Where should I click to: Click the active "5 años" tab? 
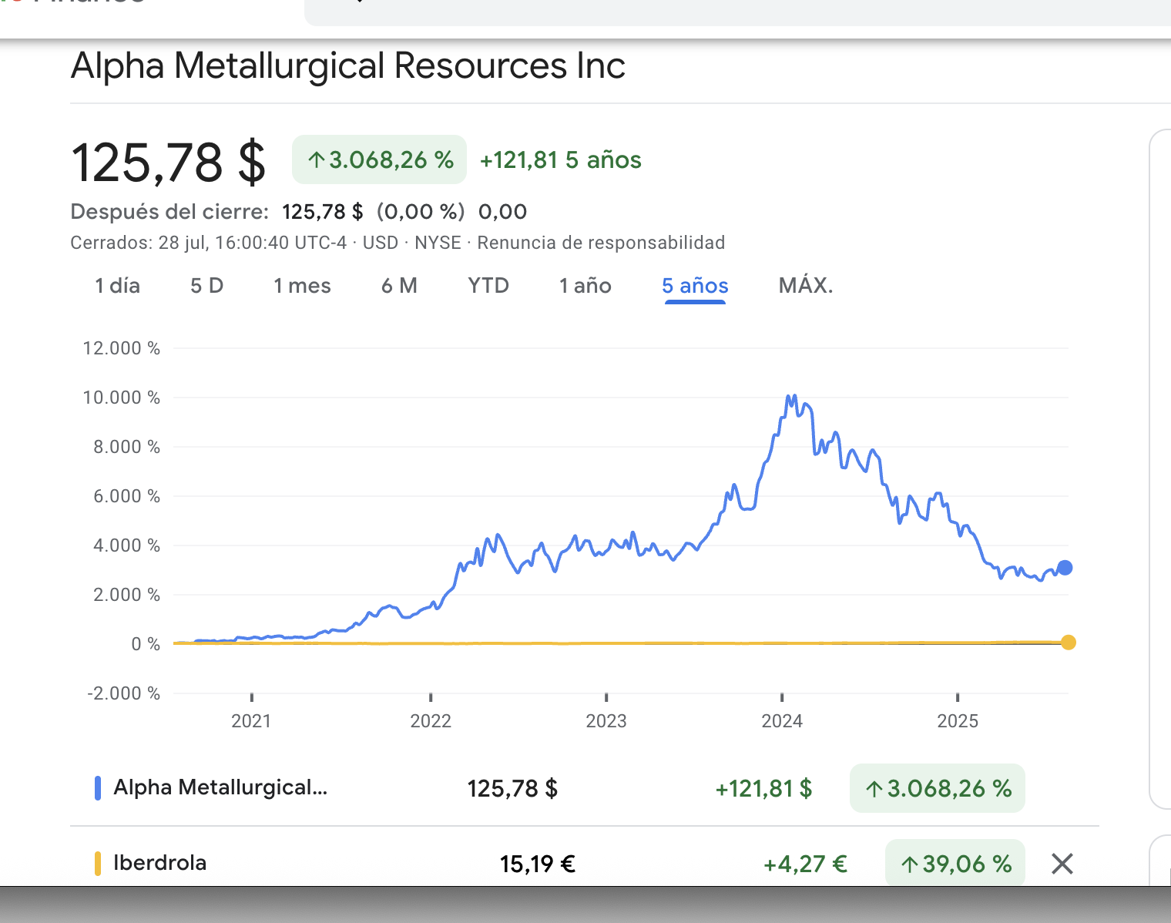[x=695, y=286]
